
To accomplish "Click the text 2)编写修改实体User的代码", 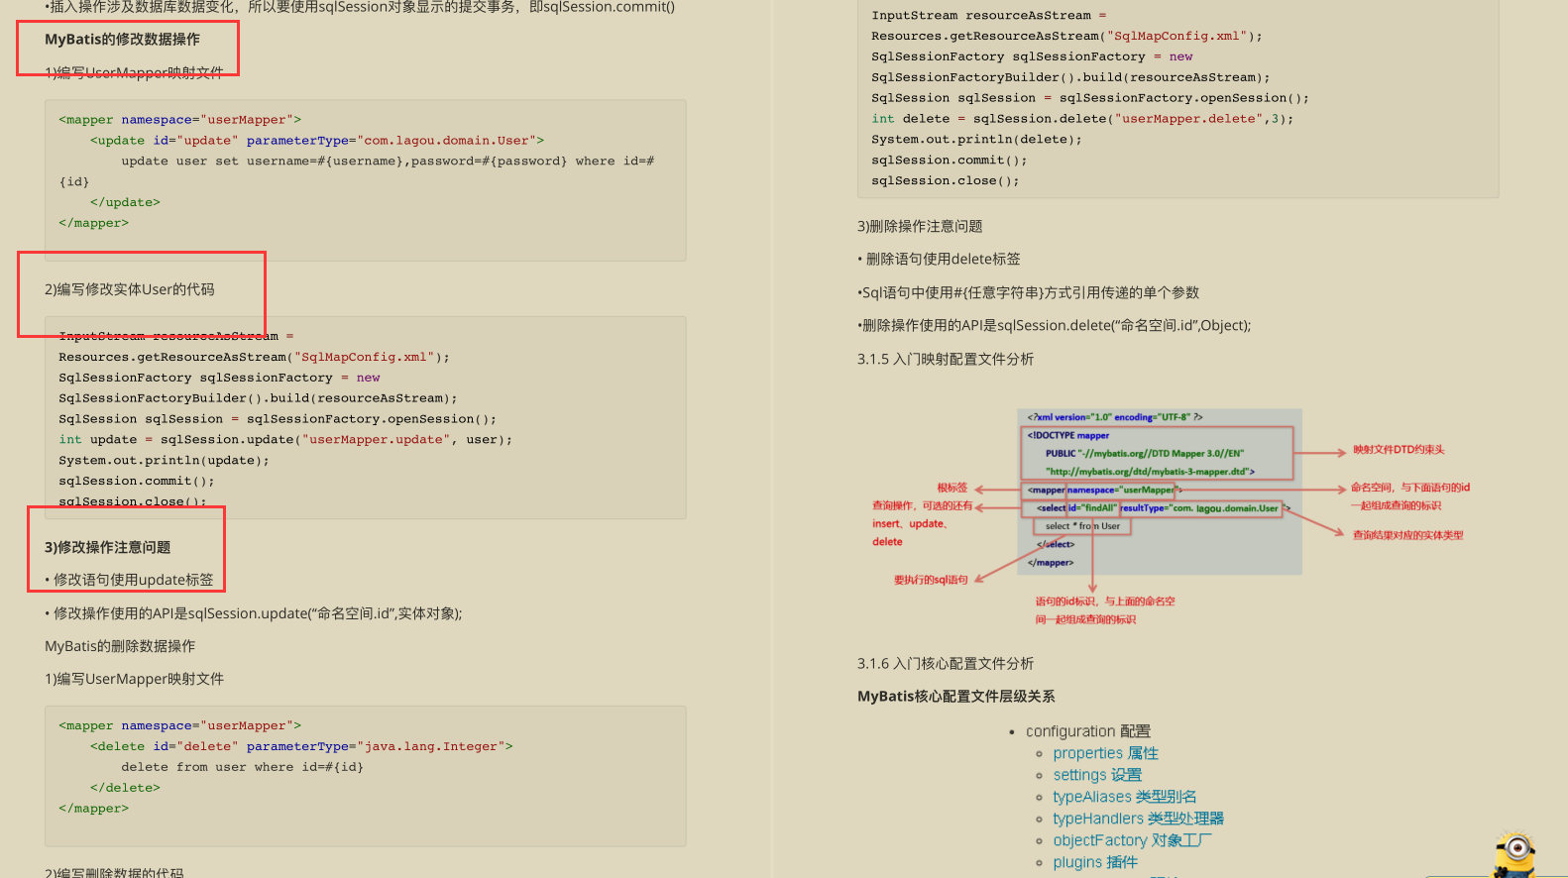I will coord(129,289).
